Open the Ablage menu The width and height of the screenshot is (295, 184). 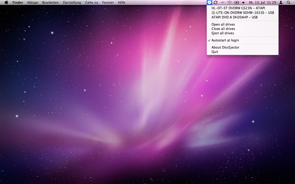(32, 3)
